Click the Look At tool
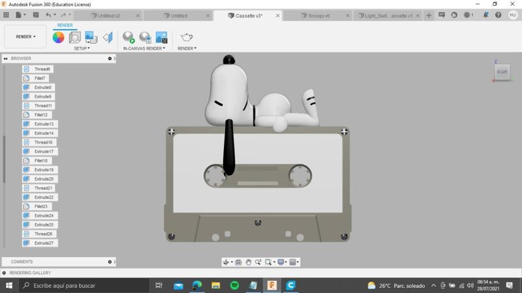 (x=238, y=262)
